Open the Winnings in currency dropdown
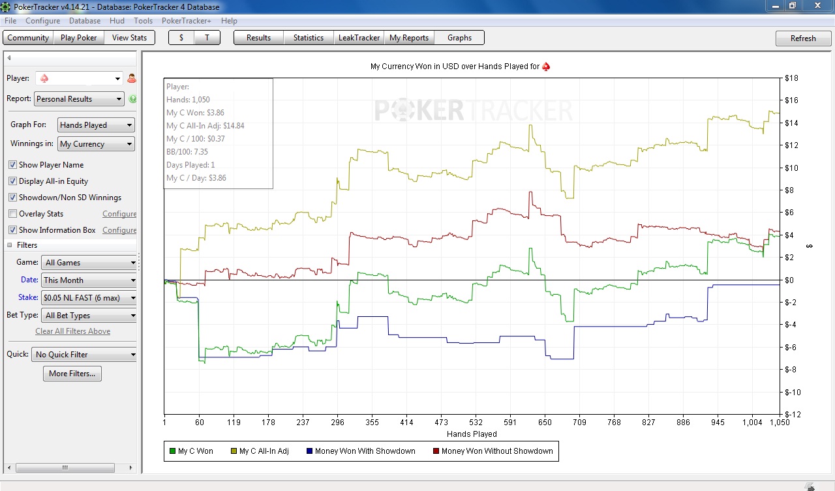 pos(96,144)
